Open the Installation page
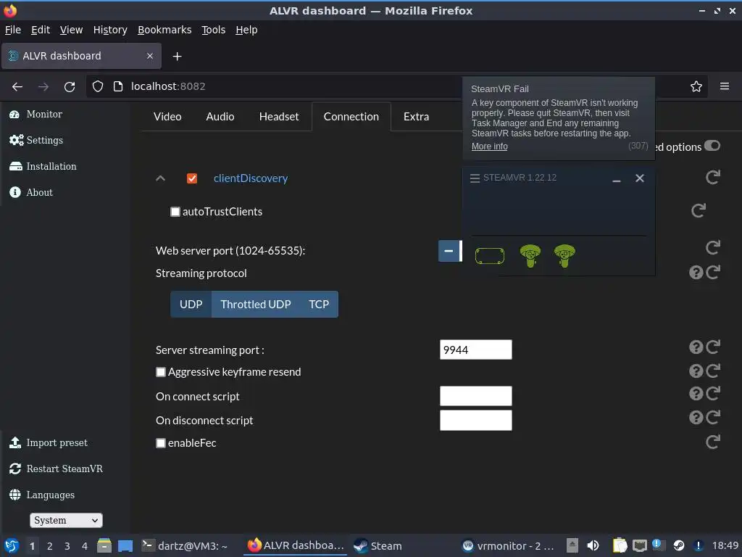This screenshot has height=557, width=742. [x=43, y=166]
